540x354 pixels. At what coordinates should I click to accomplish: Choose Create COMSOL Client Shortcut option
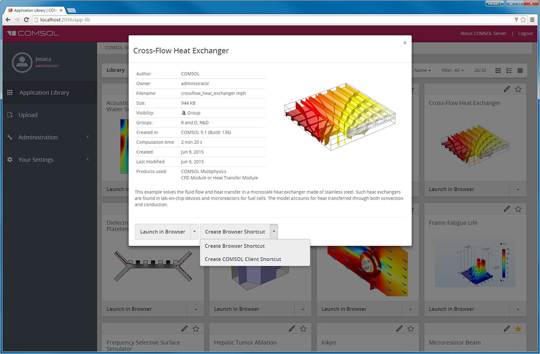pyautogui.click(x=243, y=259)
